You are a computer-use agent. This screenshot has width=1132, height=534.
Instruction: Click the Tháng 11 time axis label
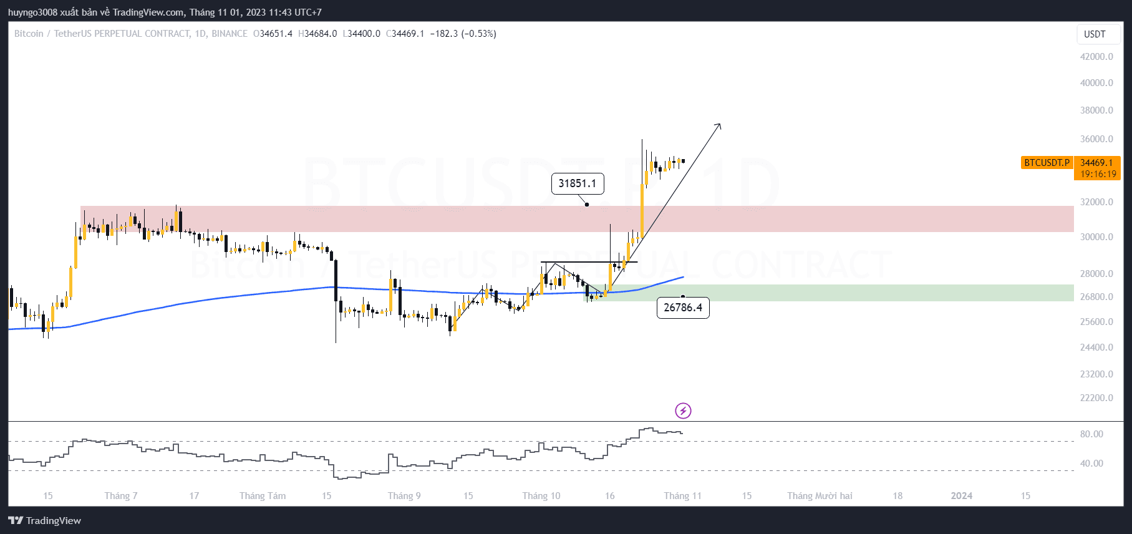(x=683, y=496)
